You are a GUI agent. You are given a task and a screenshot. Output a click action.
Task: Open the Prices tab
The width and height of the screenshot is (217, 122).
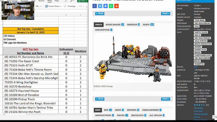[x=122, y=115]
